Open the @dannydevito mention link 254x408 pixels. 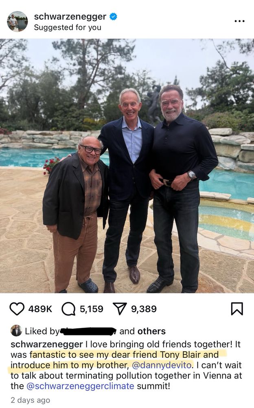162,365
